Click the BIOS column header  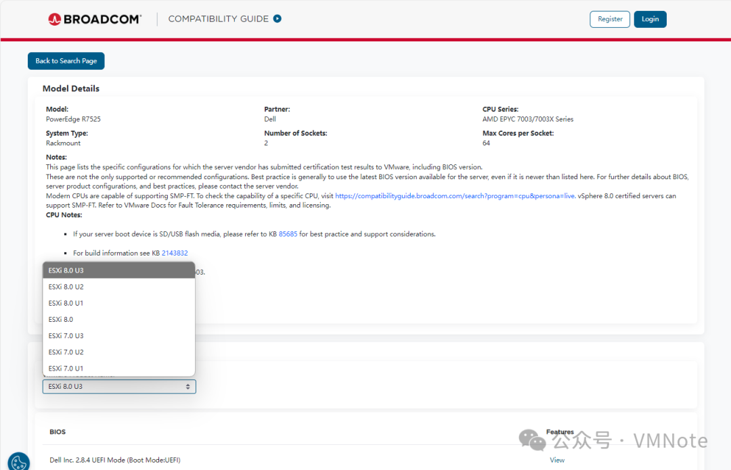[58, 432]
